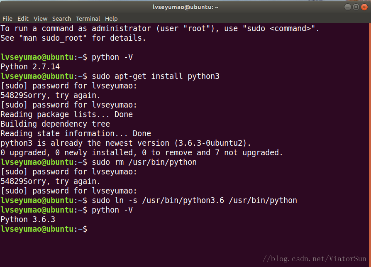
Task: Click the text 'Python 2.7.14'
Action: coord(30,67)
